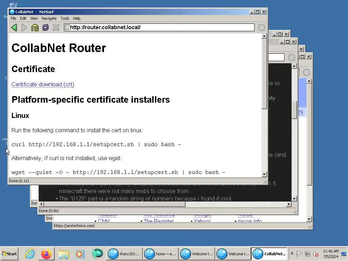This screenshot has width=348, height=261.
Task: Reload the CollabNet Router page
Action: 46,28
